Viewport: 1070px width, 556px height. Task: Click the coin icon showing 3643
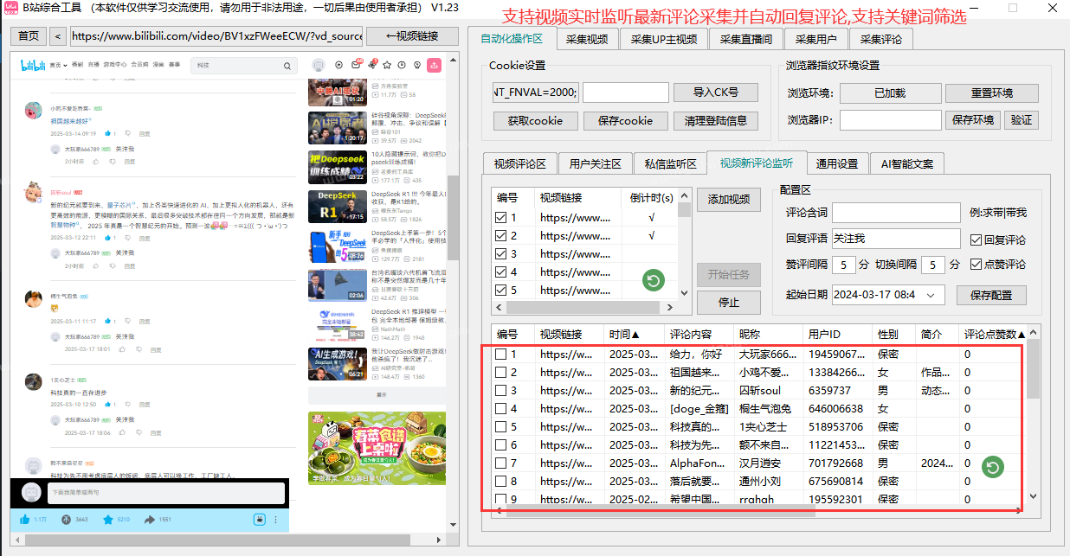(66, 520)
